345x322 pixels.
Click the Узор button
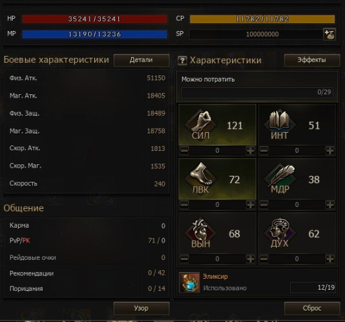pyautogui.click(x=141, y=309)
